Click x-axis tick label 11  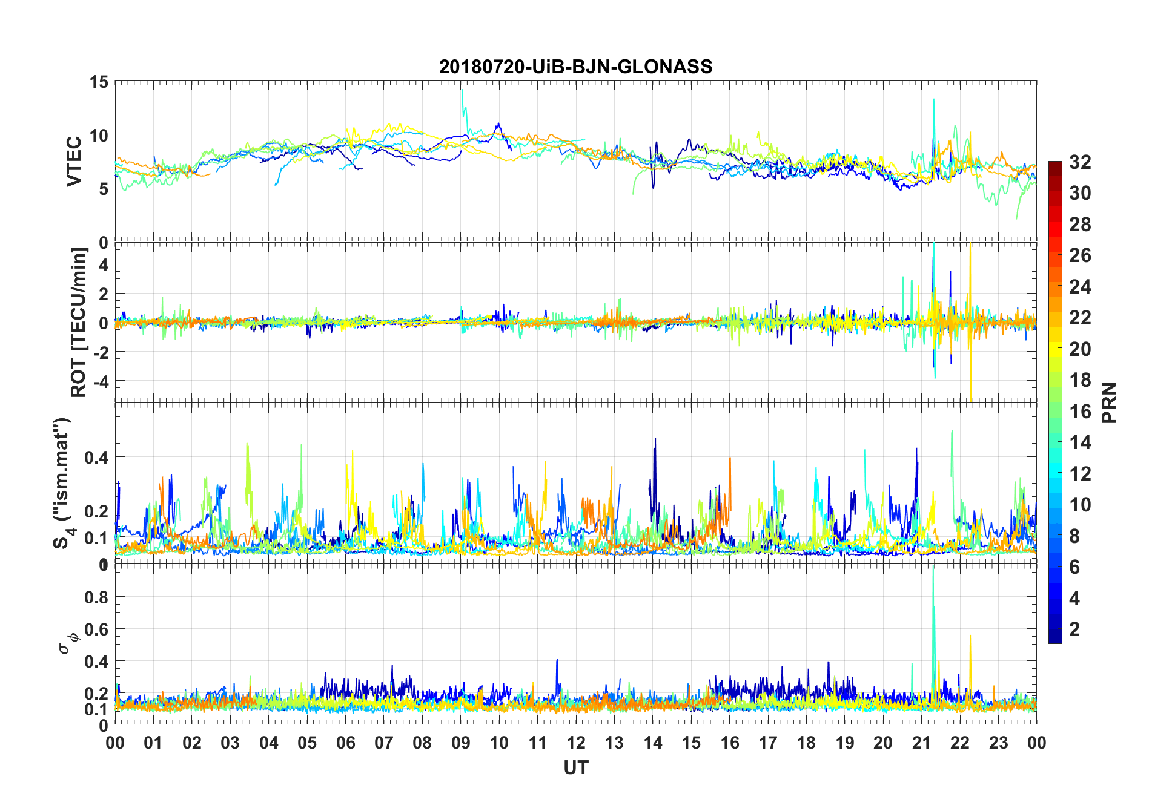[538, 743]
